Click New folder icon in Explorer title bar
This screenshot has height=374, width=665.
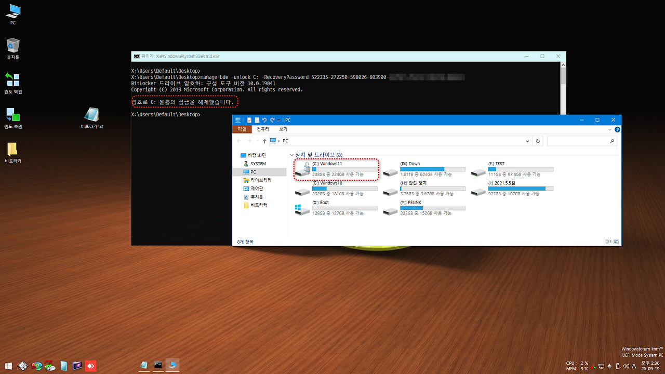[257, 120]
